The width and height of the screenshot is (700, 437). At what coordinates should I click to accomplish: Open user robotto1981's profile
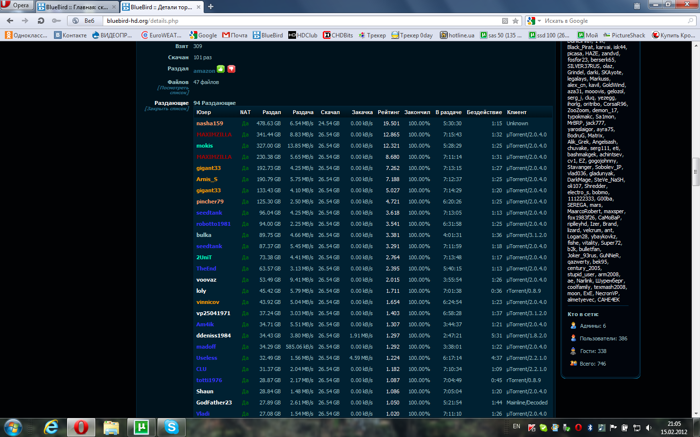[213, 224]
